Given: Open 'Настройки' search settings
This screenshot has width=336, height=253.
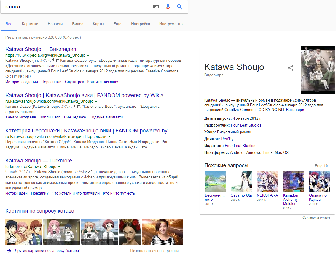Looking at the screenshot, I should click(x=141, y=24).
